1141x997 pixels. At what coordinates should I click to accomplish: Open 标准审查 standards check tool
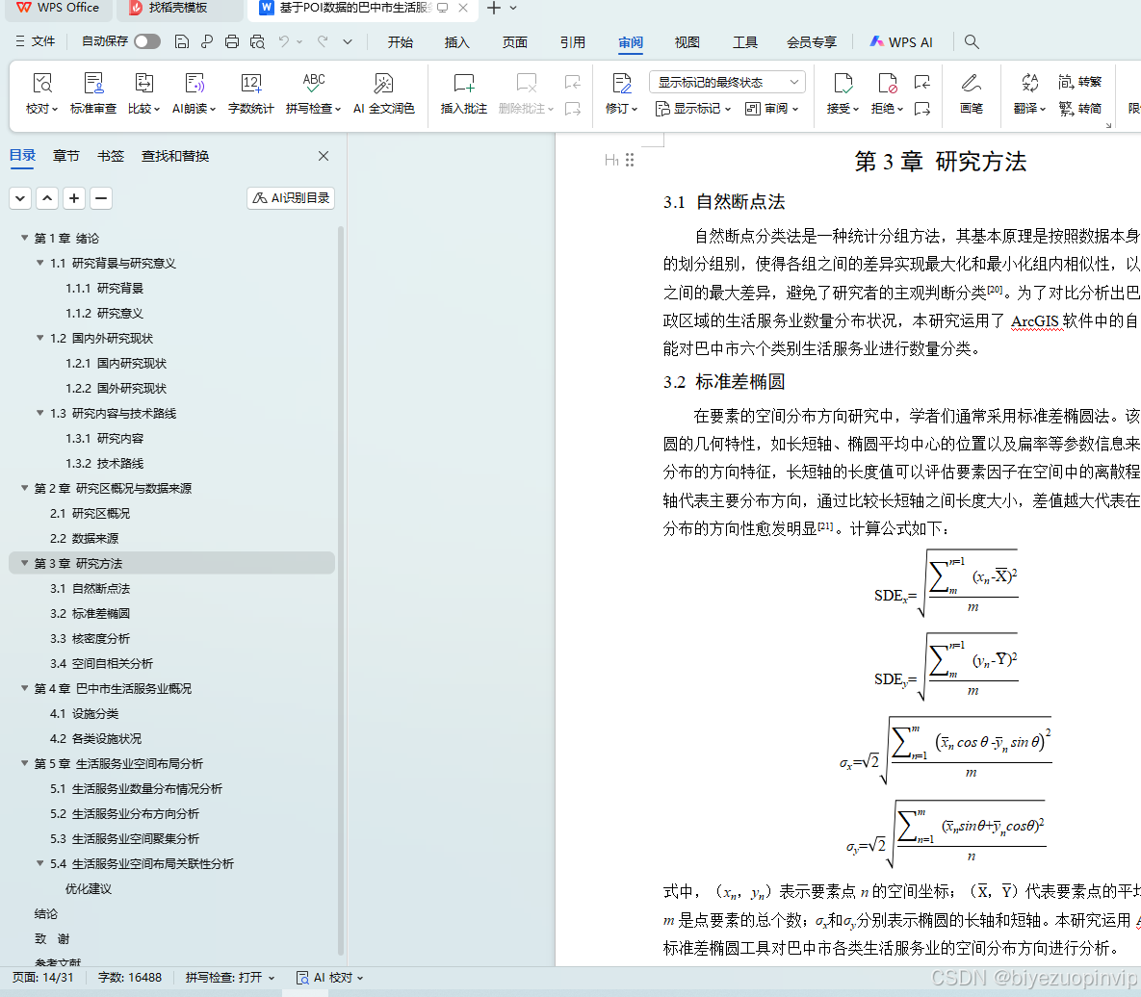[x=93, y=93]
